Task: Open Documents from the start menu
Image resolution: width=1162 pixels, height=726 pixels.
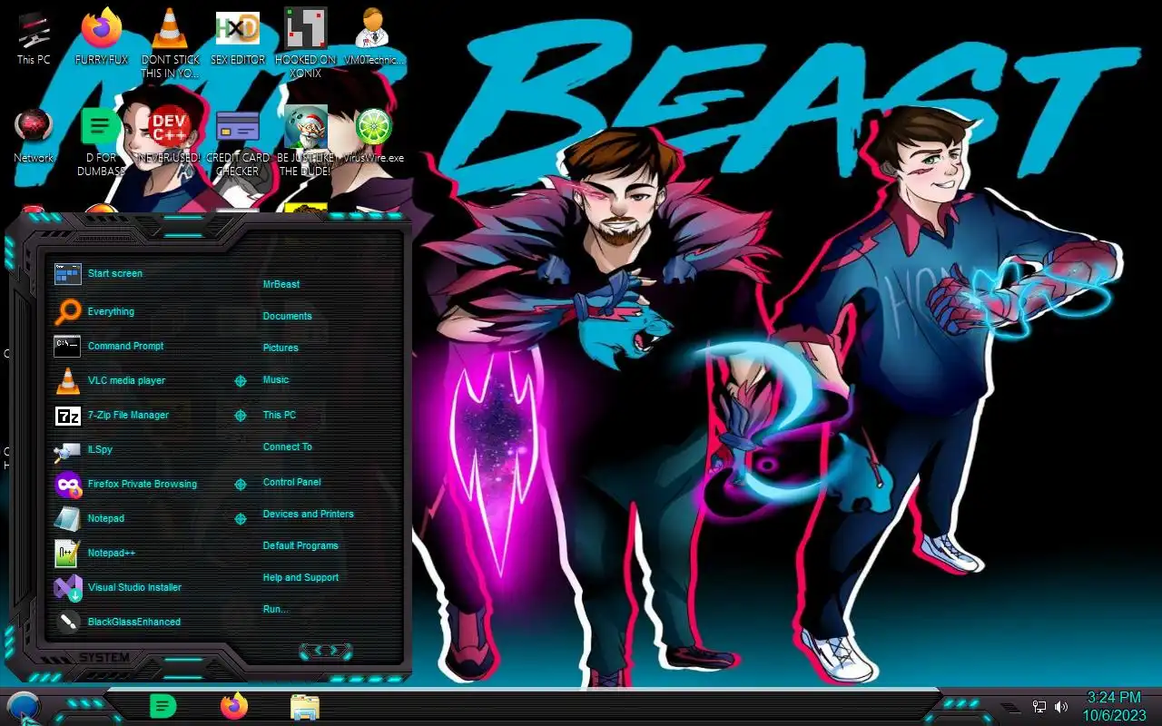Action: click(287, 316)
